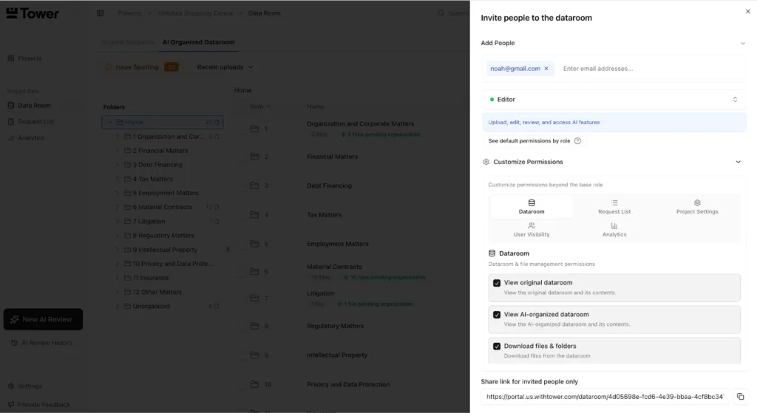Image resolution: width=757 pixels, height=413 pixels.
Task: Select 11 Insurance tree folder
Action: pyautogui.click(x=150, y=278)
